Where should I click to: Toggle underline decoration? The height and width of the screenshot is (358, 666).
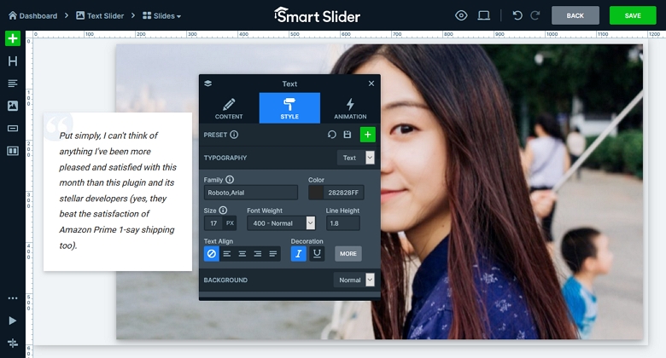[317, 253]
